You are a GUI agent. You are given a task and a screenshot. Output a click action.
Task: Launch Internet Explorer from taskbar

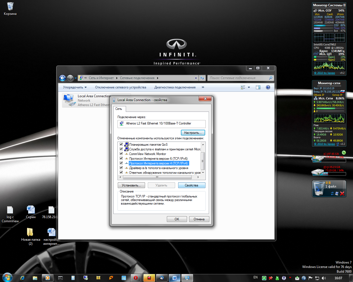23,278
